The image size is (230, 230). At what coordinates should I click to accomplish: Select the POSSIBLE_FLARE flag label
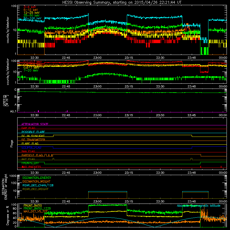point(33,132)
